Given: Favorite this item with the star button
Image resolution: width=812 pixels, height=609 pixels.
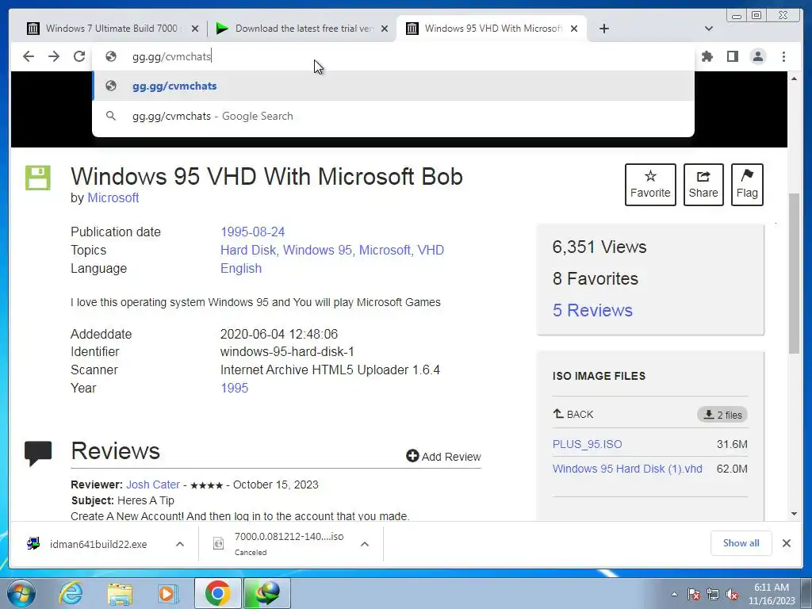Looking at the screenshot, I should pos(650,184).
